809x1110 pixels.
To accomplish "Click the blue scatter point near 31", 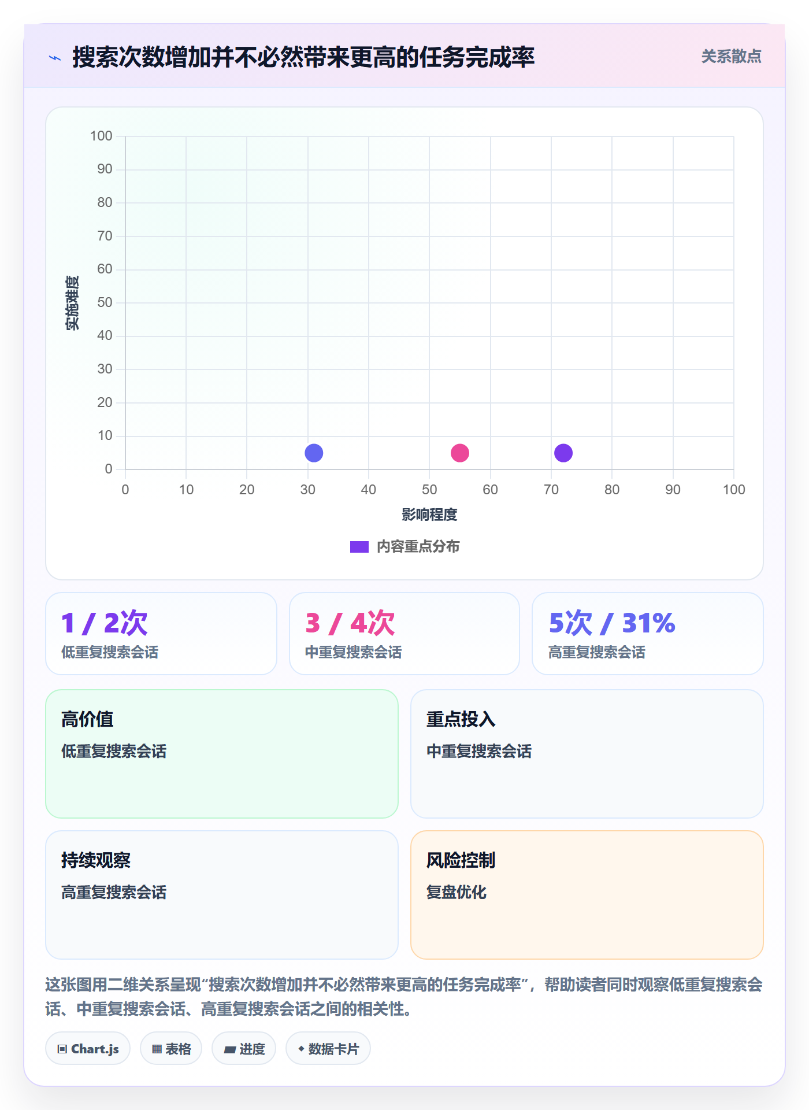I will (x=314, y=453).
